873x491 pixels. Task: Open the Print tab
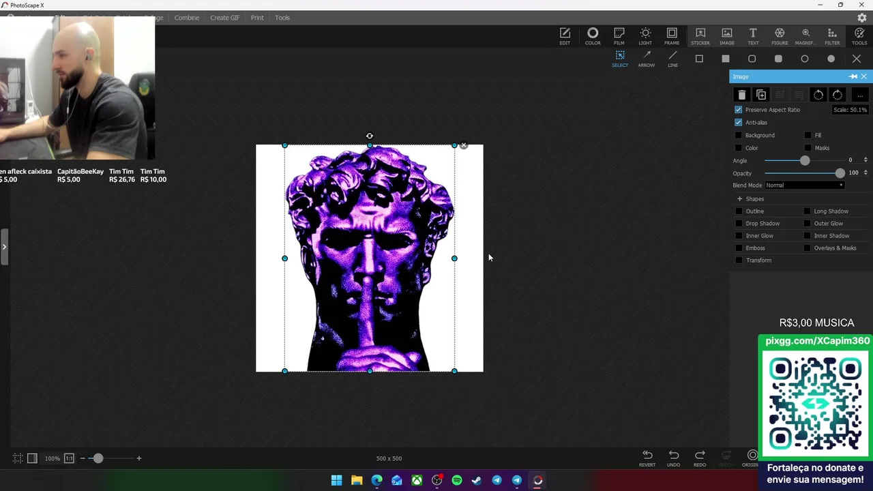pos(257,18)
